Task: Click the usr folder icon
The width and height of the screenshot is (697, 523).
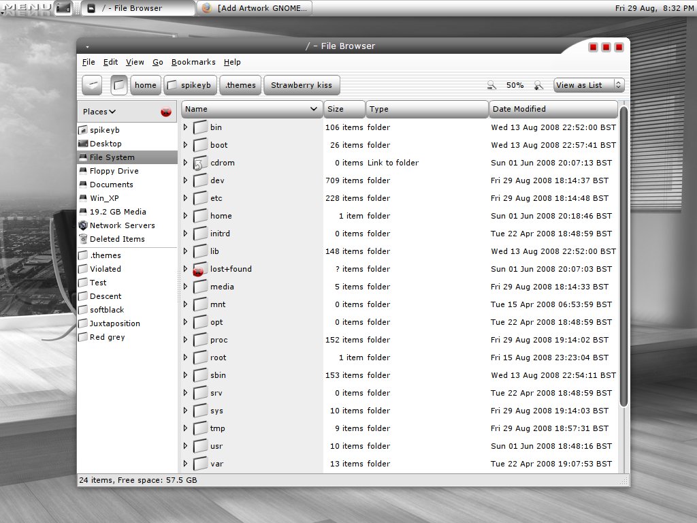Action: pyautogui.click(x=201, y=446)
